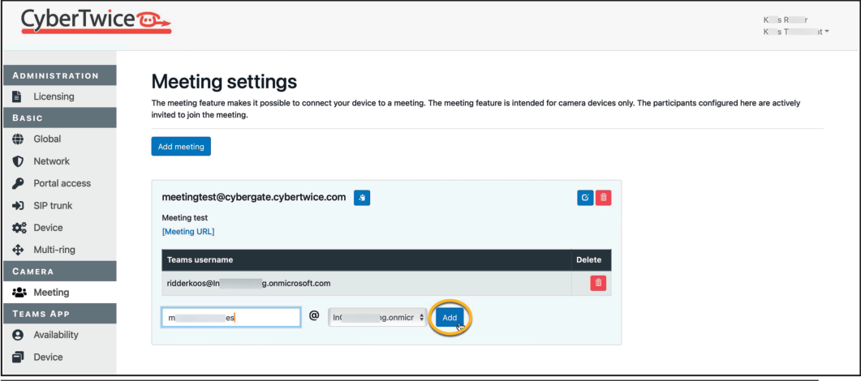
Task: Click the Teams App Device icon
Action: pos(18,357)
